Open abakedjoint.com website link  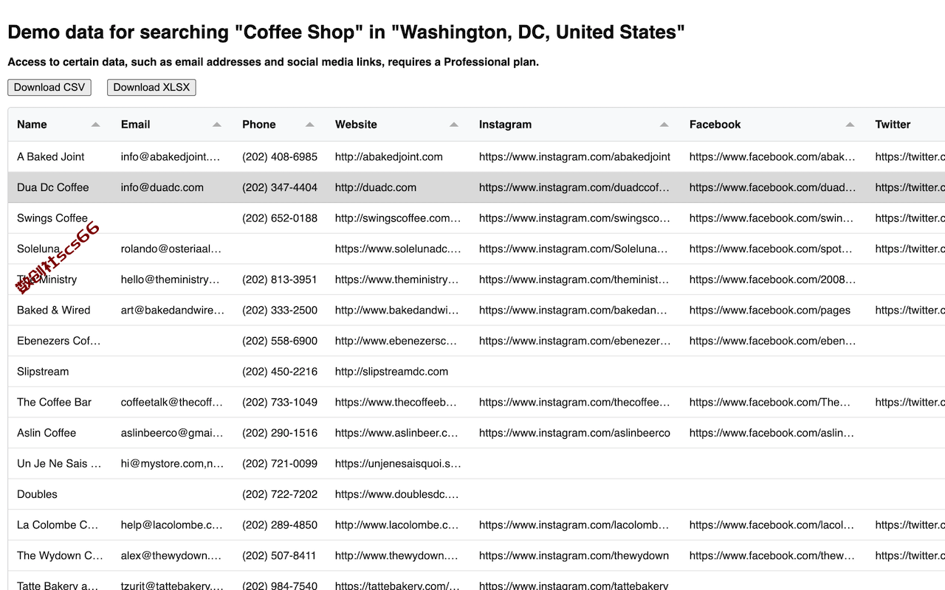click(388, 156)
